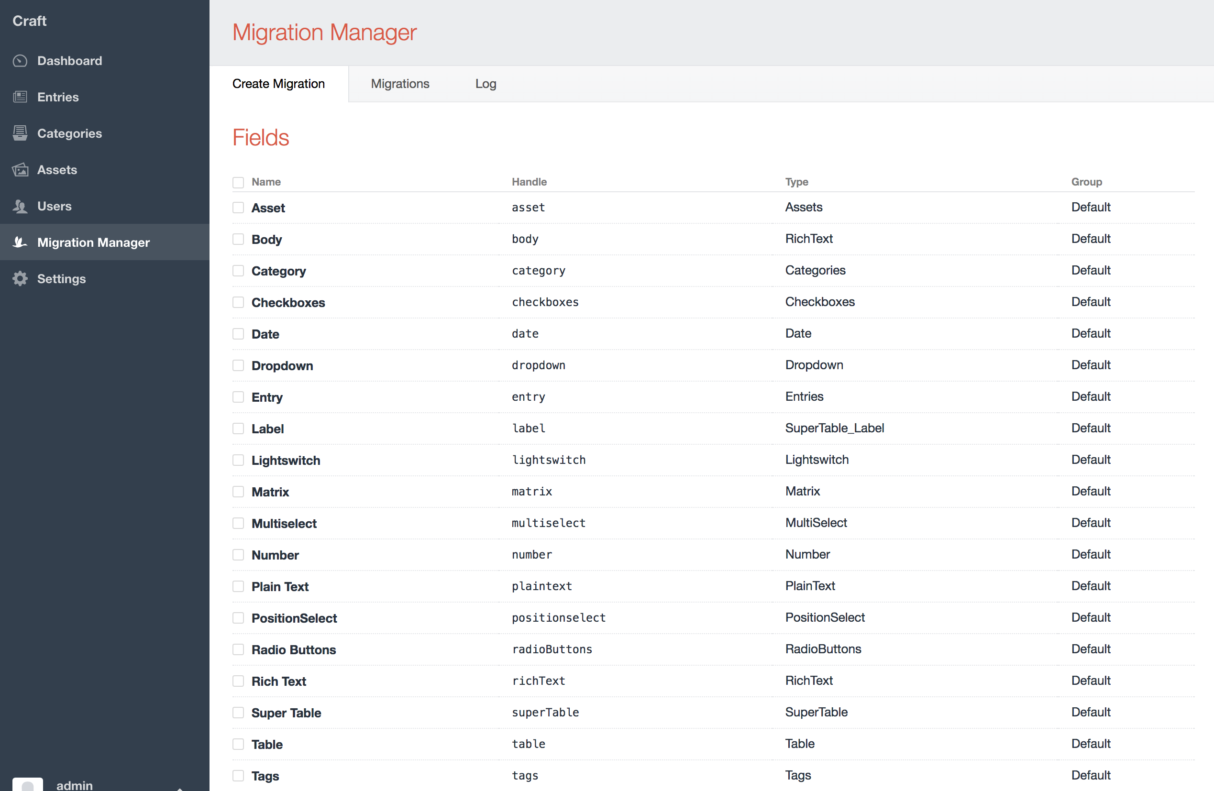The height and width of the screenshot is (791, 1214).
Task: Check the Body field checkbox
Action: tap(238, 239)
